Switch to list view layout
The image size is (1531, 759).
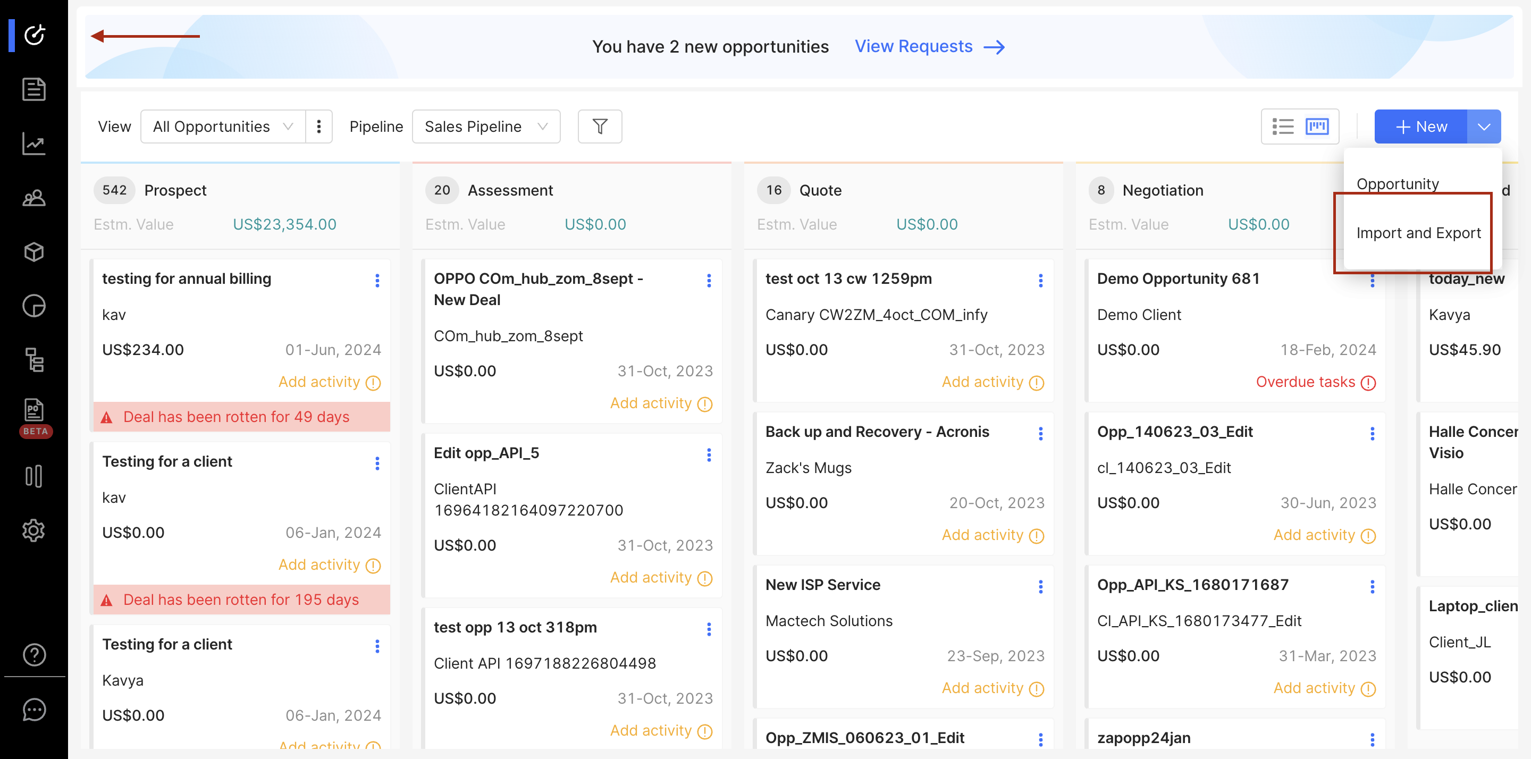pyautogui.click(x=1283, y=126)
